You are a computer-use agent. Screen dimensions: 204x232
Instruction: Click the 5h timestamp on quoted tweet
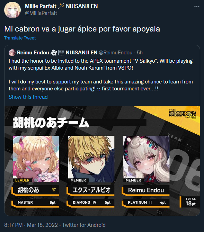140,53
